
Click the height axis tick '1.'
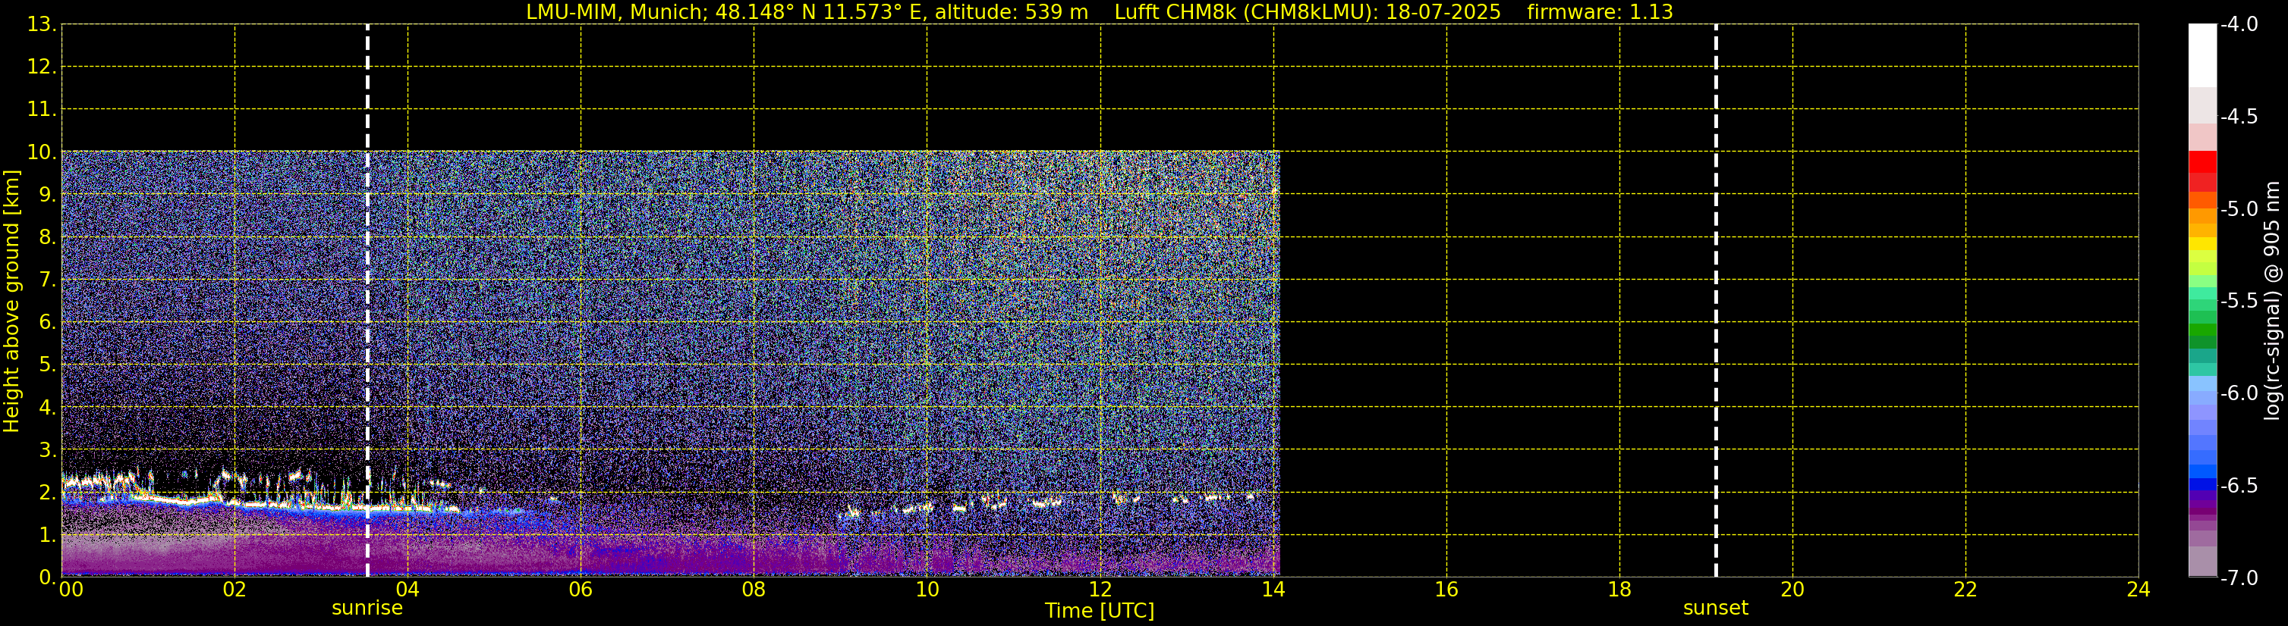pos(46,534)
